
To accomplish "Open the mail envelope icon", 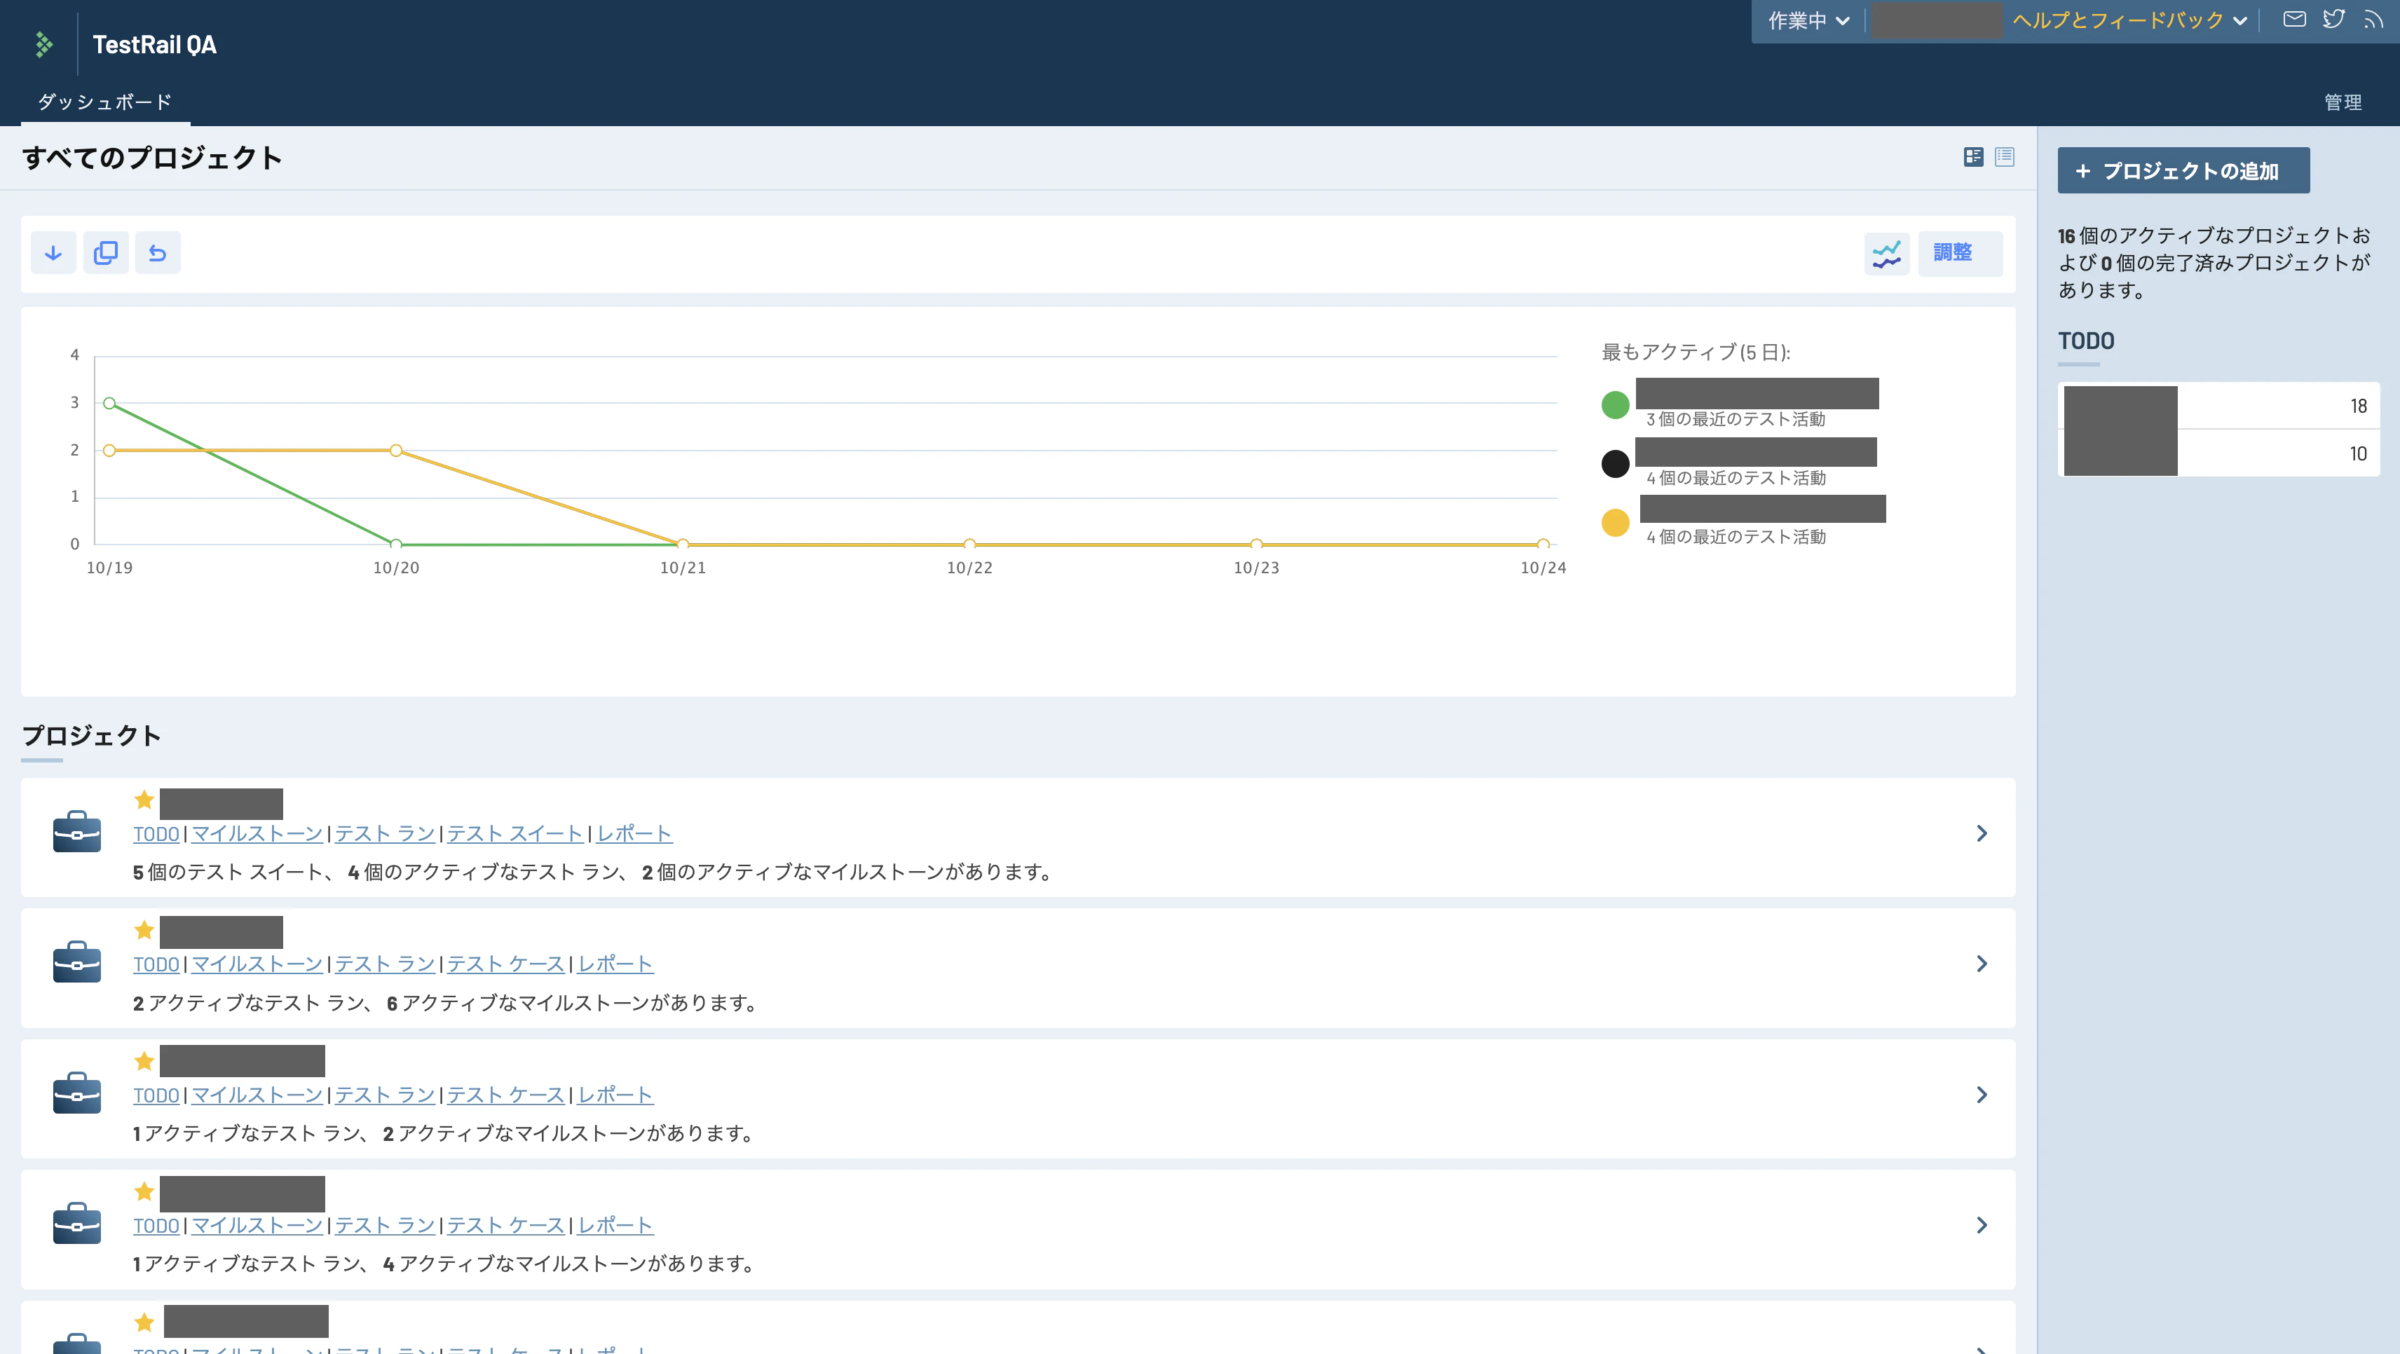I will (2295, 19).
